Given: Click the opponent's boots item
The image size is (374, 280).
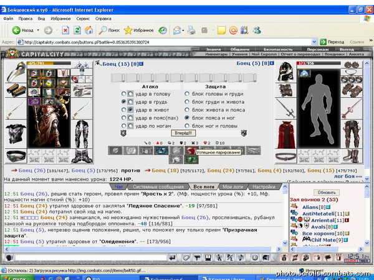Looking at the screenshot, I should point(352,156).
